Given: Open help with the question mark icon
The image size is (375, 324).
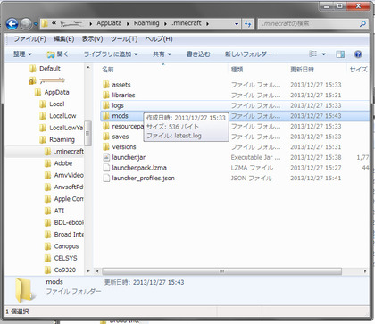Looking at the screenshot, I should [358, 54].
